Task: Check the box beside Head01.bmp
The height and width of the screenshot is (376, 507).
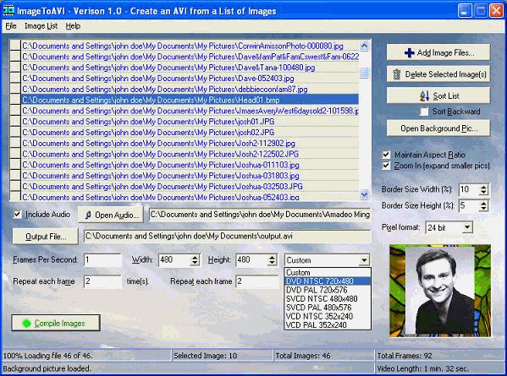Action: pyautogui.click(x=15, y=100)
